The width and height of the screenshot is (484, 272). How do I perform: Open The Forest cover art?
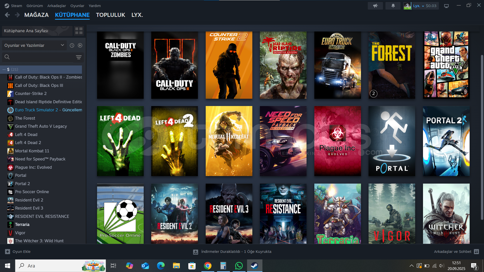click(392, 65)
